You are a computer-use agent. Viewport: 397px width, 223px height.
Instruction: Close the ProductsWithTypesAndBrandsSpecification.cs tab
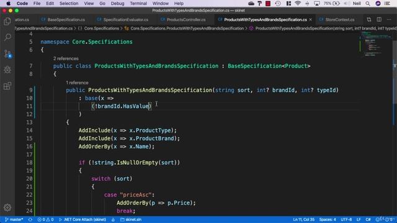(311, 19)
